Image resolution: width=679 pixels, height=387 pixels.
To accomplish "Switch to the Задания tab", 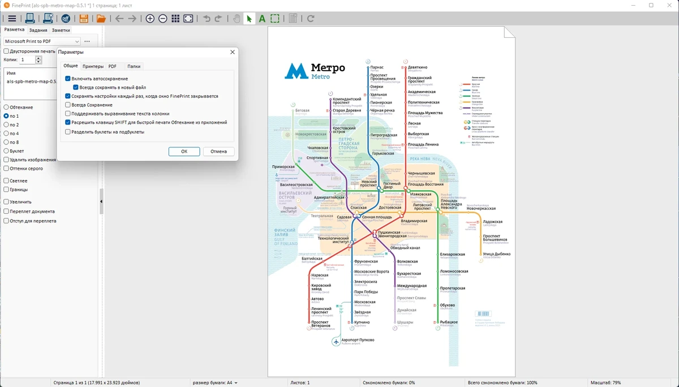I will click(38, 30).
